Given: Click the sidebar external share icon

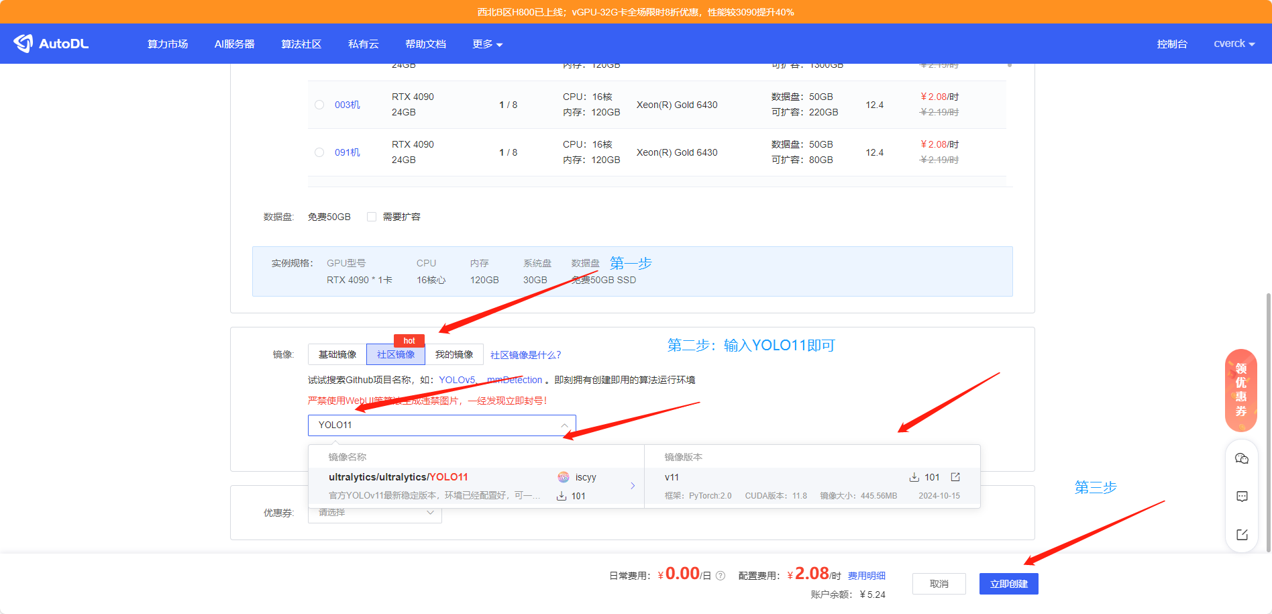Looking at the screenshot, I should (x=1242, y=534).
